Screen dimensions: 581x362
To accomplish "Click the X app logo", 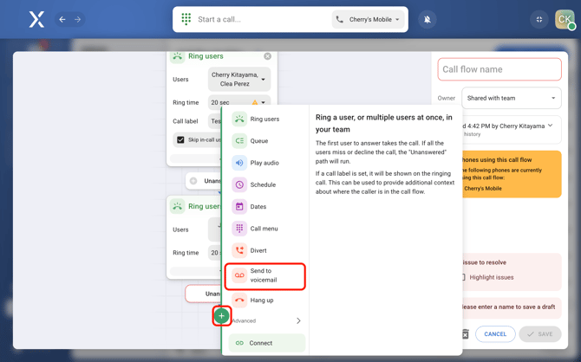I will [x=36, y=19].
